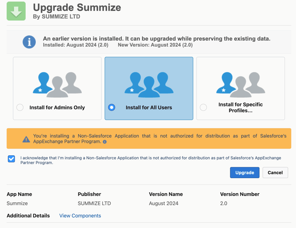
Task: Click the Upgrade Summize page heading
Action: coord(77,7)
